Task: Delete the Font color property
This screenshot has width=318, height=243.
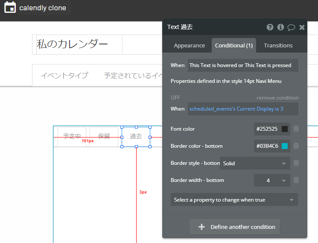Action: 296,129
